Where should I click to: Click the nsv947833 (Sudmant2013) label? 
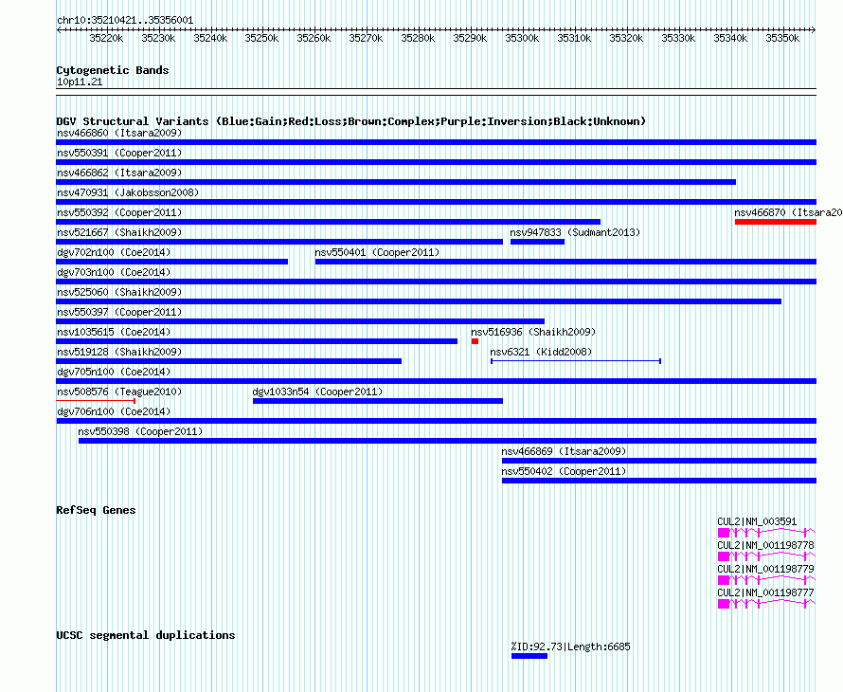(575, 232)
